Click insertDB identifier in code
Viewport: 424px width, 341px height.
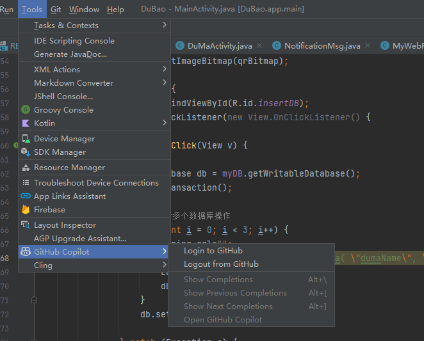[278, 103]
